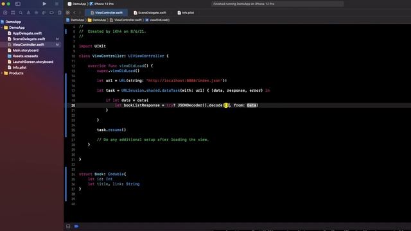Click line number 34 in the gutter
411x231 pixels.
pos(73,174)
